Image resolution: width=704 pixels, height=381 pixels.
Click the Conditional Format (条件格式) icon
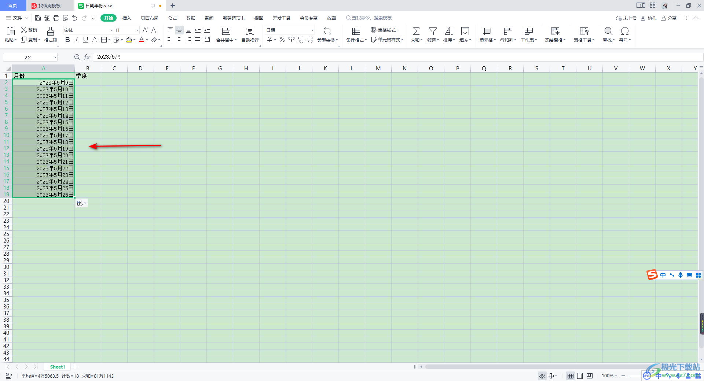tap(356, 31)
